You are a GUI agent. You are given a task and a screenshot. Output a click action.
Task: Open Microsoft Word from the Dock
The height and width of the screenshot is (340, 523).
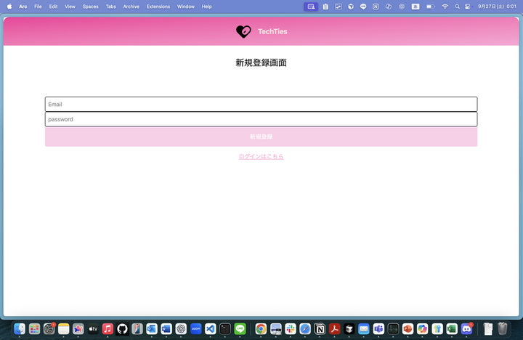[x=166, y=329]
